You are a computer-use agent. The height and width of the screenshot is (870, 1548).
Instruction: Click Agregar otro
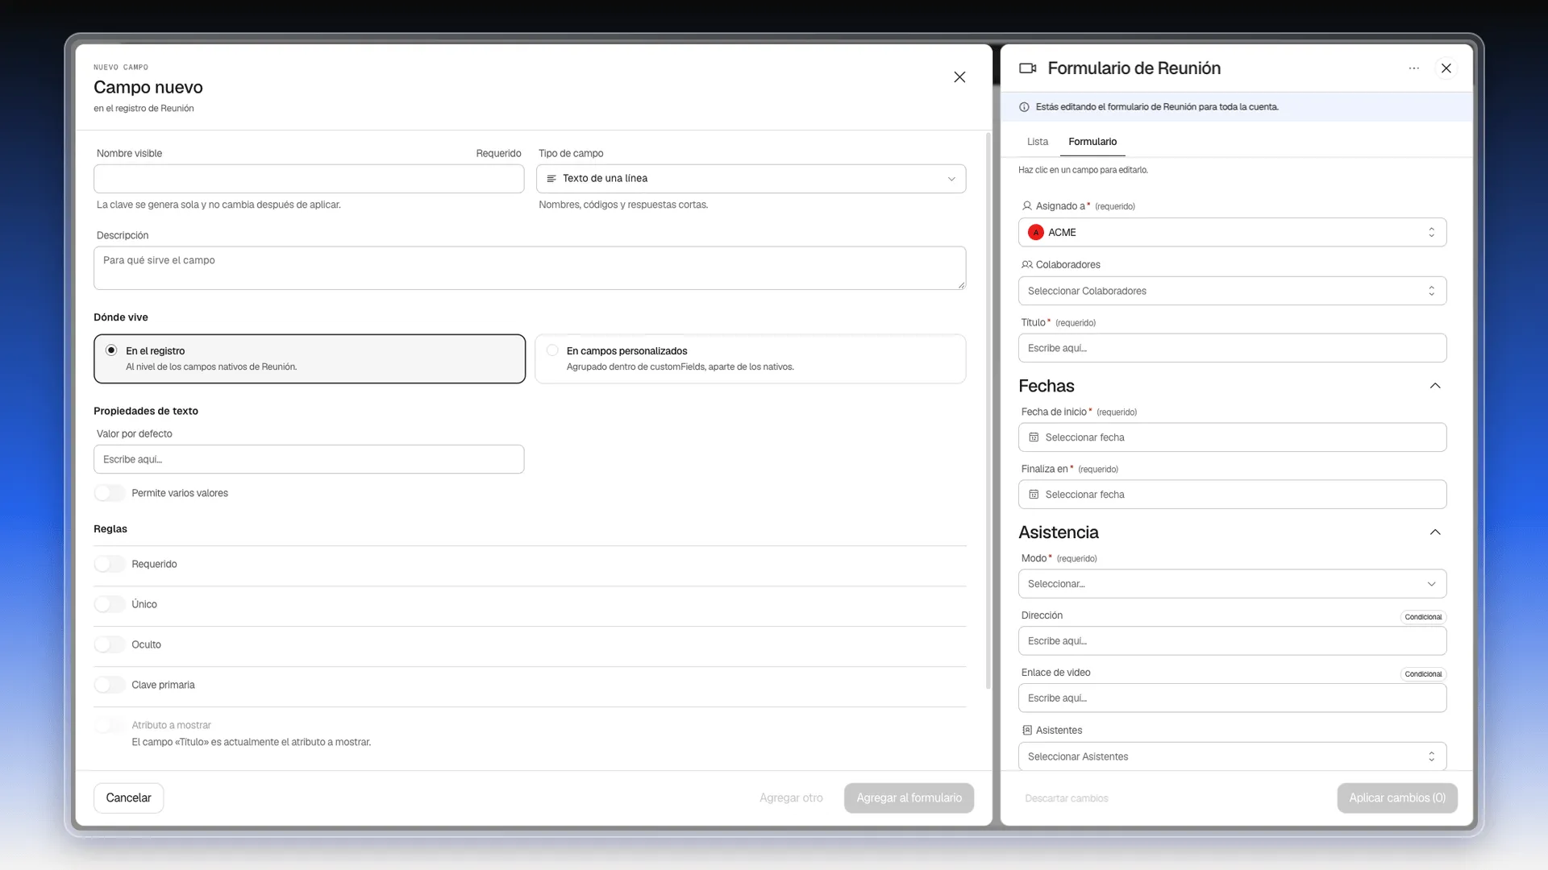[791, 798]
